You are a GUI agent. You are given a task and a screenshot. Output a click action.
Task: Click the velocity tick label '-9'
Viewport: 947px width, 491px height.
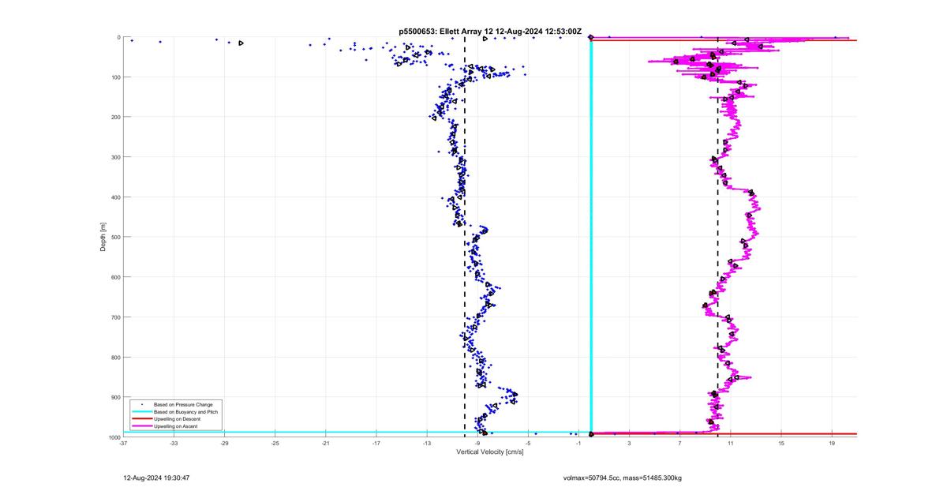point(477,444)
